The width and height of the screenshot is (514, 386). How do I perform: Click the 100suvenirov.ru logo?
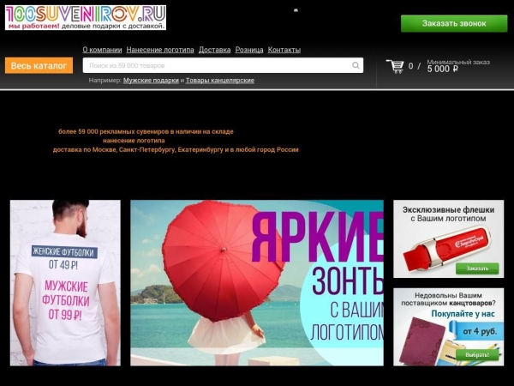[x=86, y=18]
